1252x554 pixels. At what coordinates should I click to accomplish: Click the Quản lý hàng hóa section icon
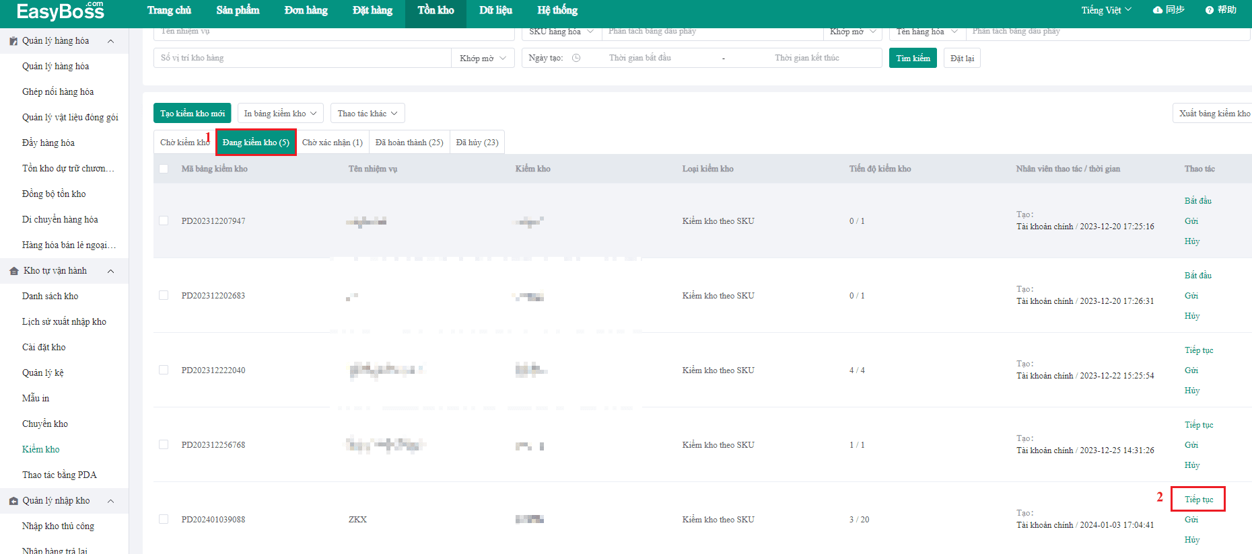[13, 41]
